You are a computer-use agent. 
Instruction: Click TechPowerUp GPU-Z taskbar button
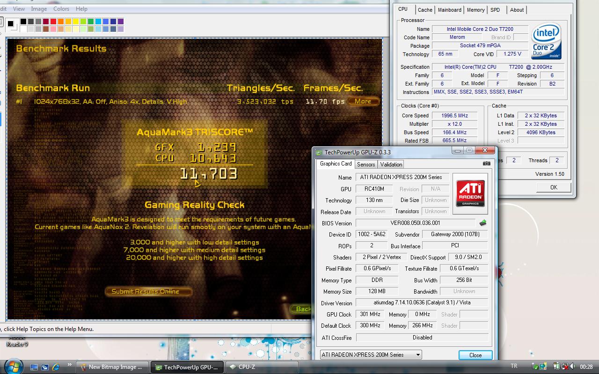point(187,367)
